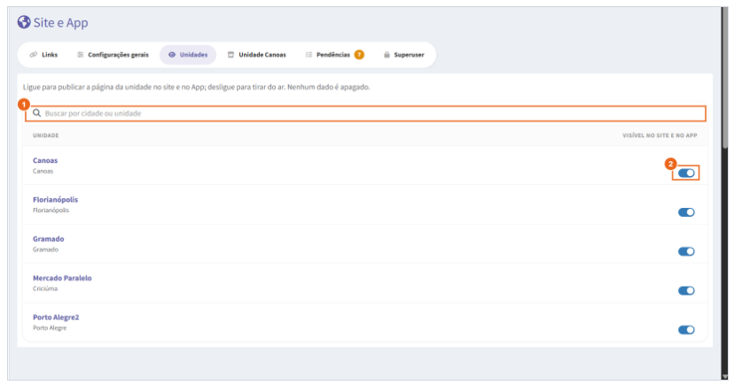Click the orange Pendências count badge
This screenshot has height=385, width=734.
[x=359, y=55]
